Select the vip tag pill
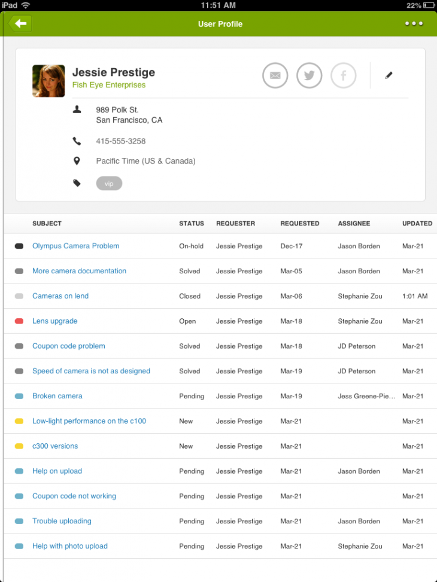Viewport: 437px width, 582px height. coord(109,183)
